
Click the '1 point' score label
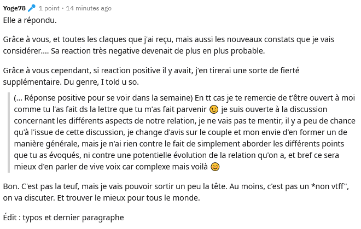[49, 8]
